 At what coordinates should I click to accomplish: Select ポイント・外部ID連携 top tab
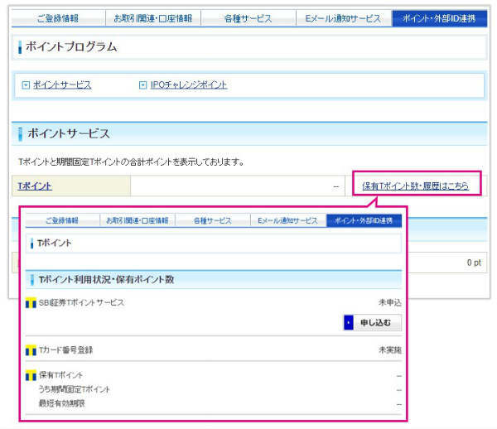[x=440, y=18]
